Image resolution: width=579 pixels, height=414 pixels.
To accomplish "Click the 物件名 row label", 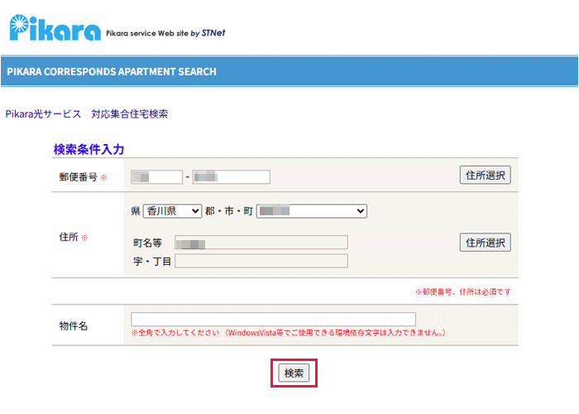I will pyautogui.click(x=74, y=325).
